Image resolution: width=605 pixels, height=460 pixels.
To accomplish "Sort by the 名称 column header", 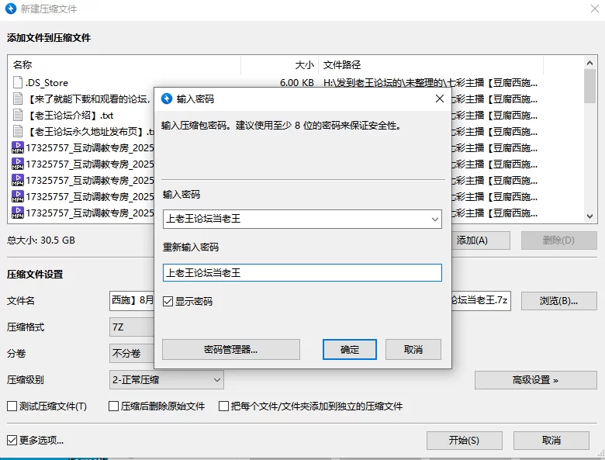I will pos(124,65).
